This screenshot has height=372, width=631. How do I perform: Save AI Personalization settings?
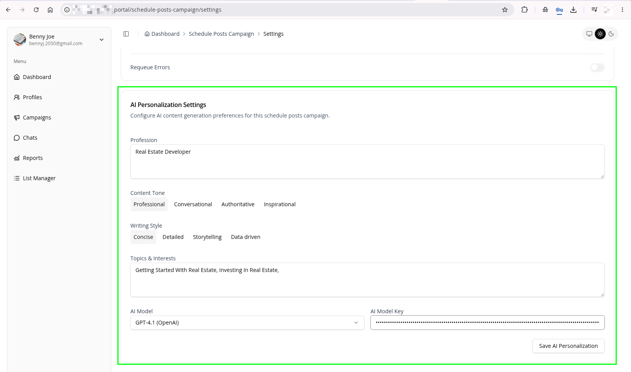(x=568, y=346)
